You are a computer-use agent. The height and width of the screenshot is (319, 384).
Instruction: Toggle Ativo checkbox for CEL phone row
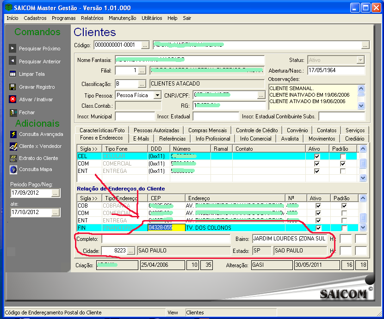click(317, 156)
